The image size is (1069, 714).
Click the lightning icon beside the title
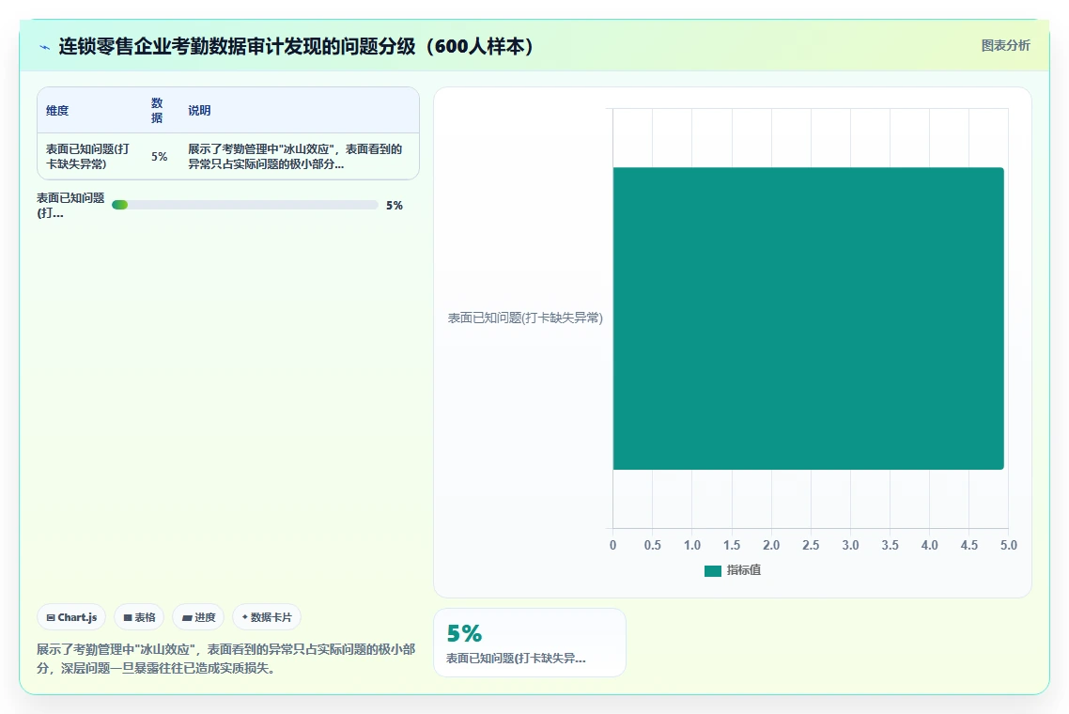44,48
